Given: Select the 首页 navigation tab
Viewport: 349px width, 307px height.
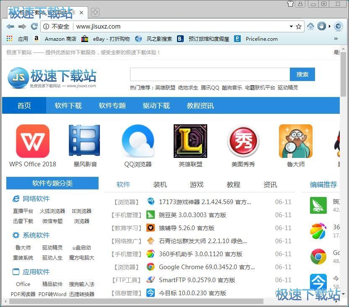Looking at the screenshot, I should click(24, 105).
